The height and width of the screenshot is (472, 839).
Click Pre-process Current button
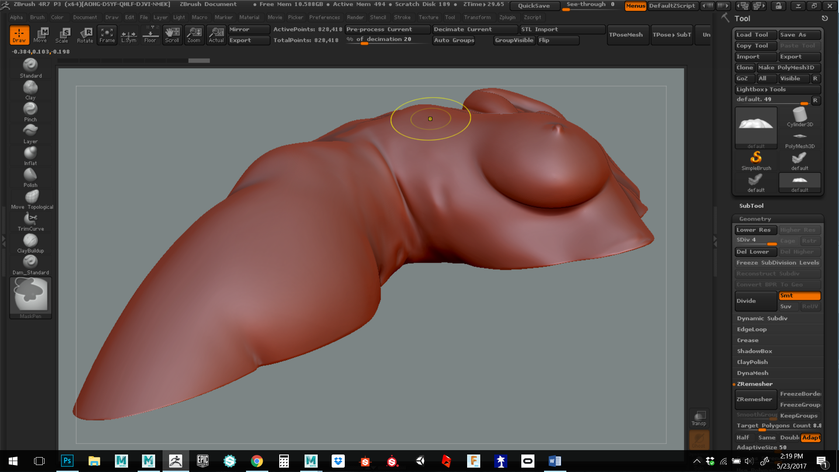point(388,29)
